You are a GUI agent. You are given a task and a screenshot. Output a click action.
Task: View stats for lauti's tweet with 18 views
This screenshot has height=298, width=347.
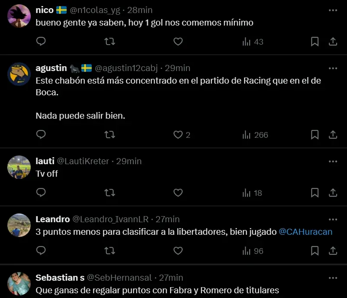click(x=253, y=193)
